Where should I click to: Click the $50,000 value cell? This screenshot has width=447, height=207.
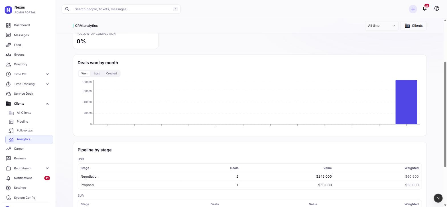click(325, 185)
